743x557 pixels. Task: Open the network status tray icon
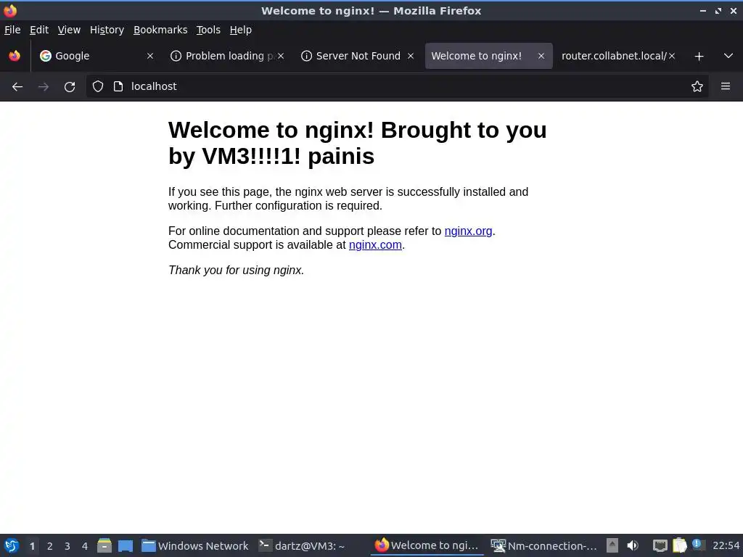click(x=660, y=546)
